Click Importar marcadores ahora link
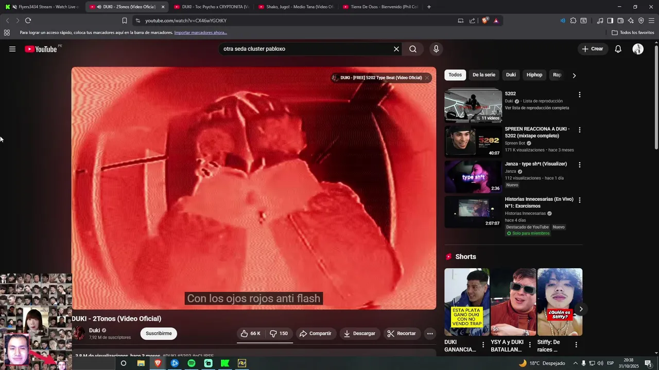 pyautogui.click(x=201, y=32)
